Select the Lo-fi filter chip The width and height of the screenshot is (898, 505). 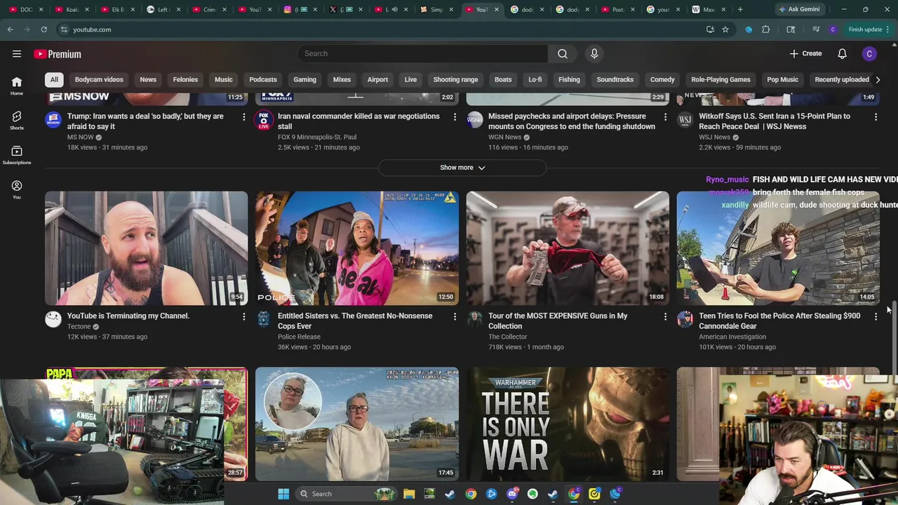click(x=535, y=79)
